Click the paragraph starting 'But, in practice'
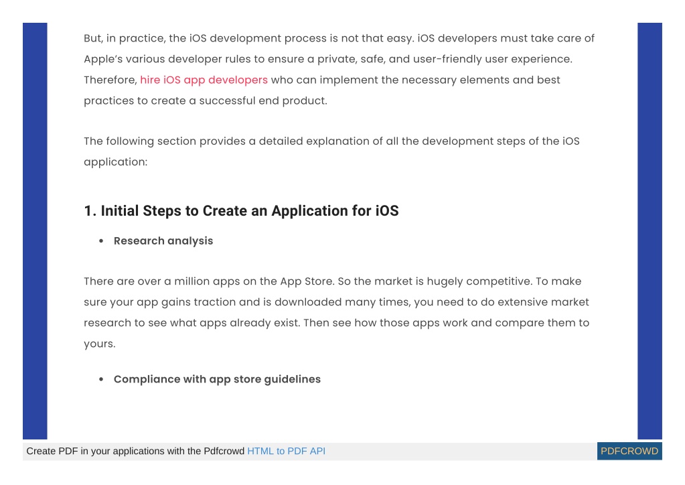Image resolution: width=685 pixels, height=485 pixels. 339,70
